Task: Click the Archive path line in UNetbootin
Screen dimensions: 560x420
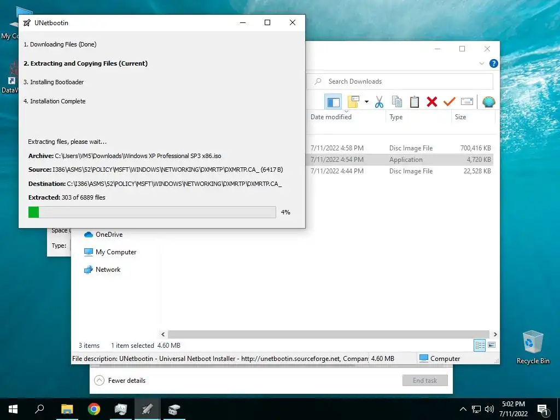Action: [125, 156]
